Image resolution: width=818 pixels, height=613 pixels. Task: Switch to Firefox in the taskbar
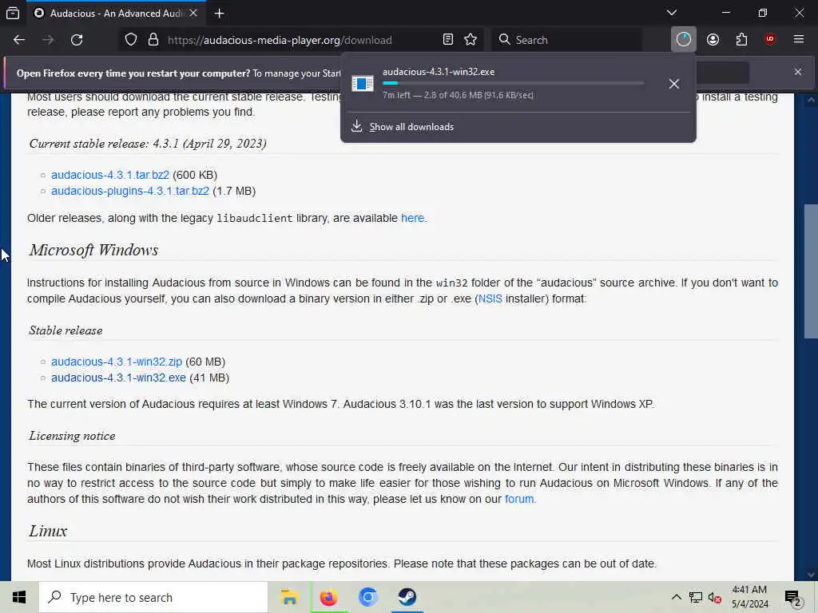coord(328,597)
